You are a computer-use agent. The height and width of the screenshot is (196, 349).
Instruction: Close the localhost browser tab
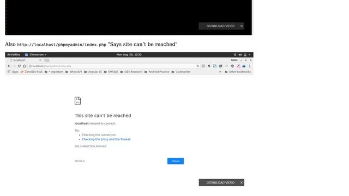[x=40, y=60]
